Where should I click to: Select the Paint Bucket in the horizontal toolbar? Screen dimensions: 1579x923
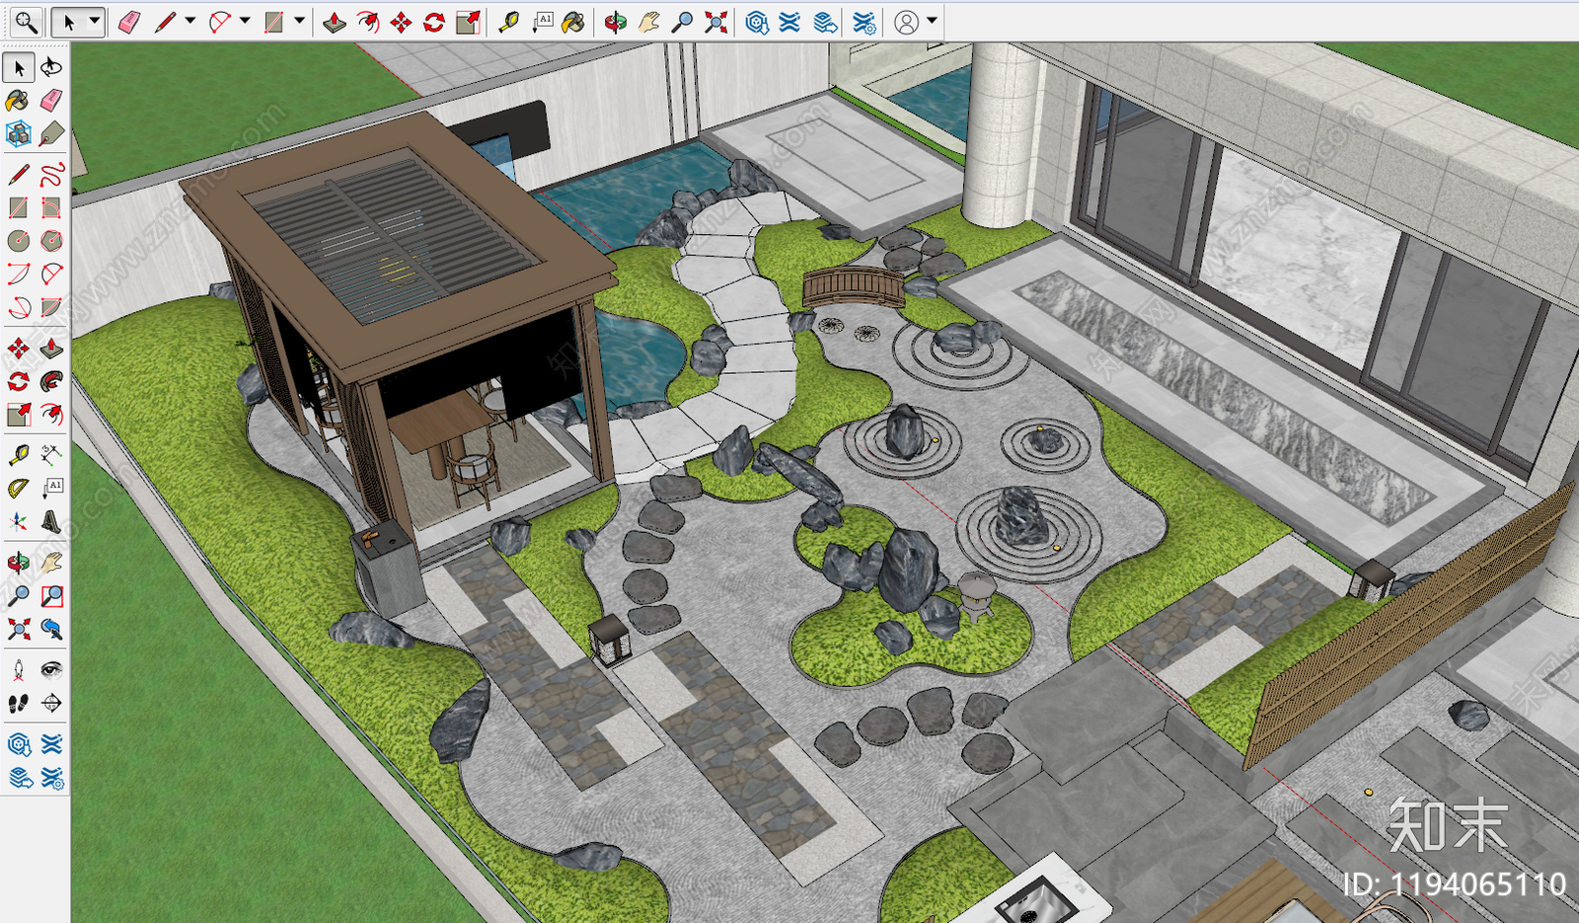click(573, 22)
